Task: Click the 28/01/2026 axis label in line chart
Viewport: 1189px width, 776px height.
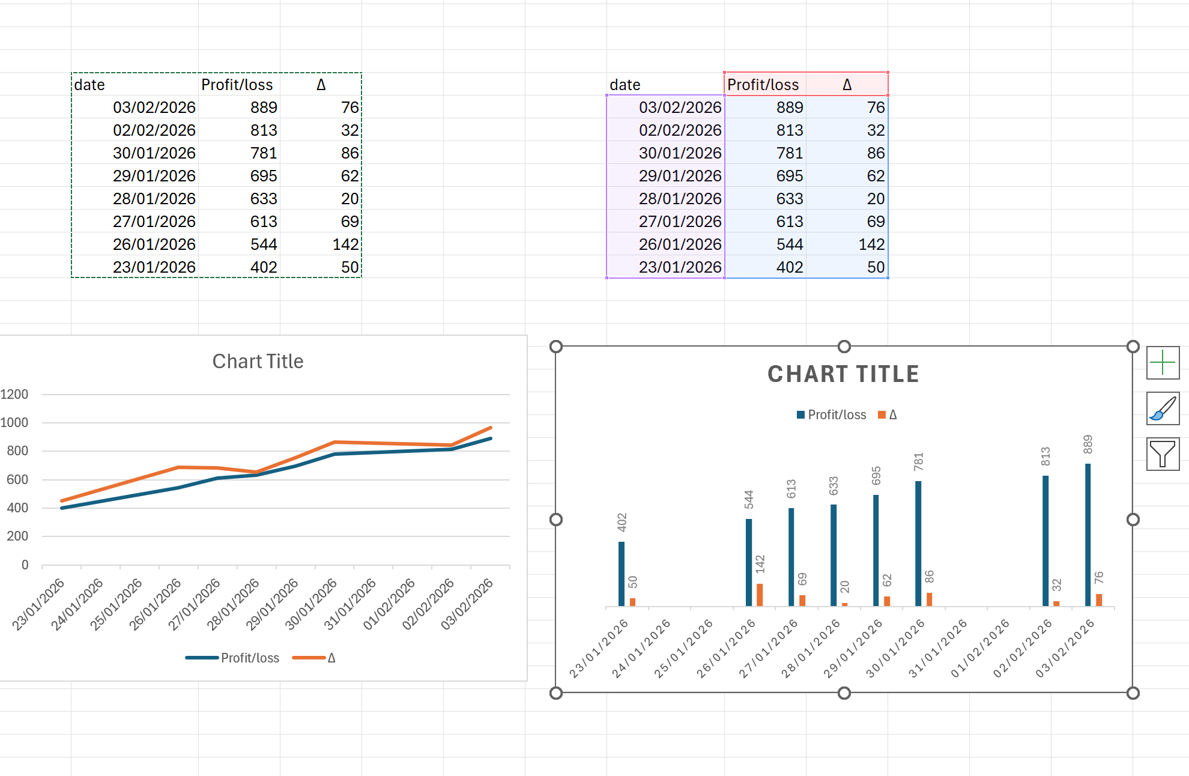Action: click(233, 604)
